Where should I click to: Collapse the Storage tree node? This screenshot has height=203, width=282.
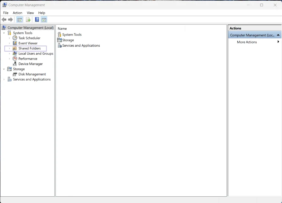click(x=4, y=69)
